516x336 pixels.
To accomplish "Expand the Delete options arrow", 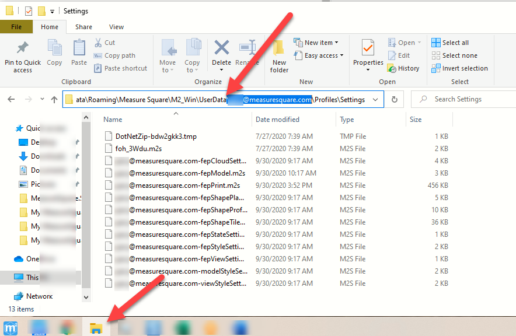I will [x=221, y=69].
